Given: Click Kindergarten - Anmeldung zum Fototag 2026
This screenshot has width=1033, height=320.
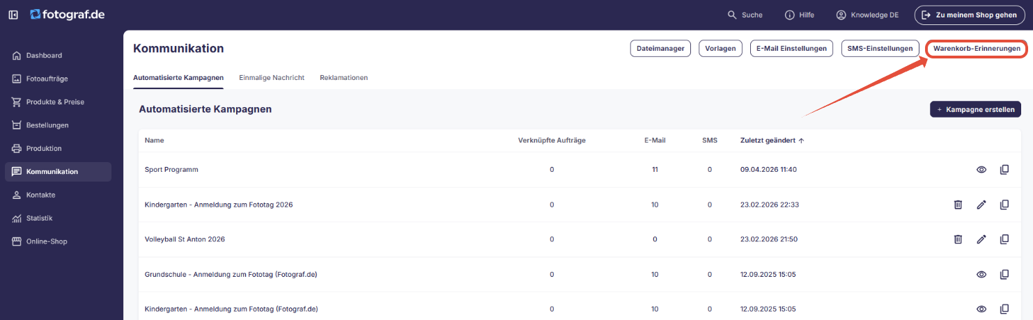Looking at the screenshot, I should click(219, 205).
